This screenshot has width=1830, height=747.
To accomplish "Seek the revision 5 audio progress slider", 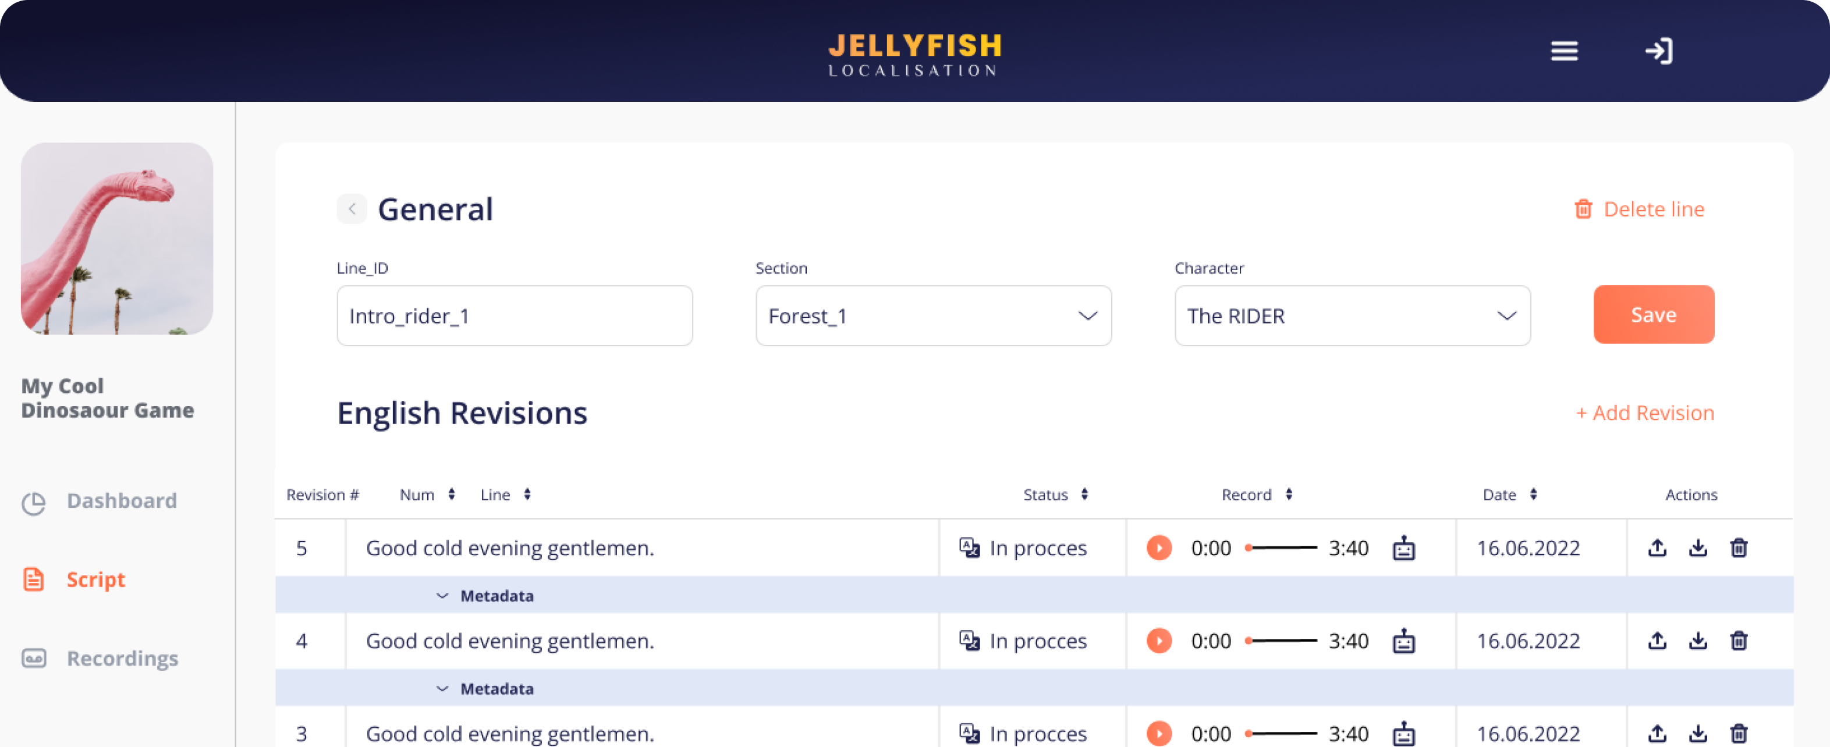I will pyautogui.click(x=1281, y=547).
